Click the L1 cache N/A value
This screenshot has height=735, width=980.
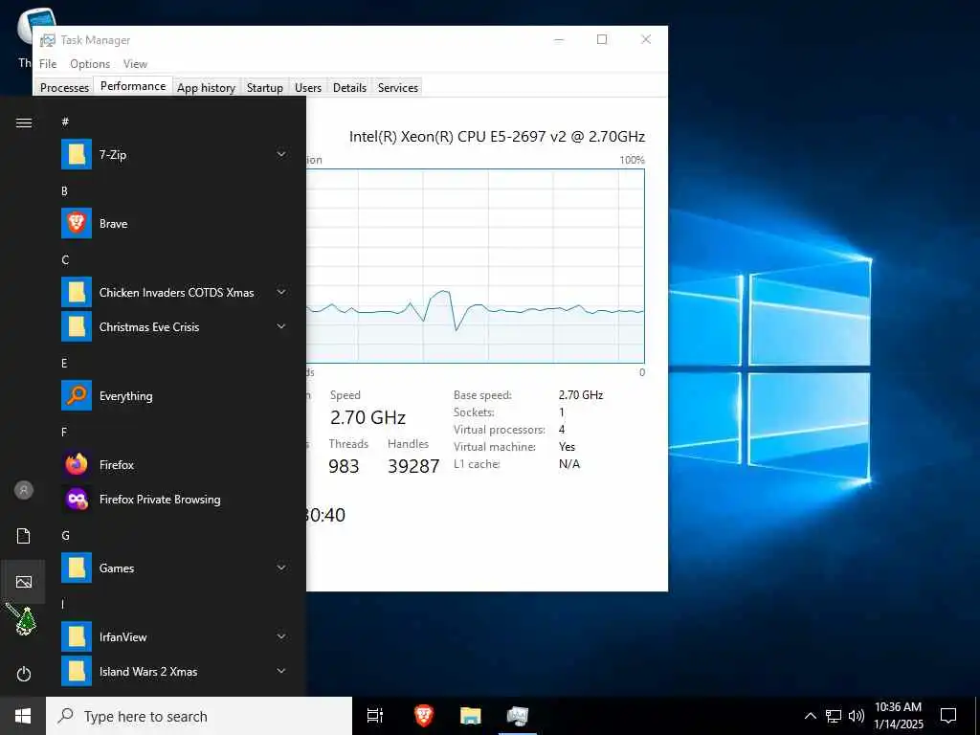click(568, 464)
